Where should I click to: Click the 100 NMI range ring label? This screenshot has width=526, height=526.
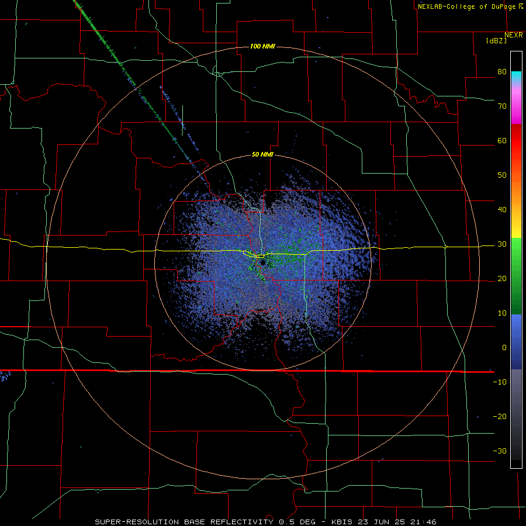pyautogui.click(x=262, y=46)
